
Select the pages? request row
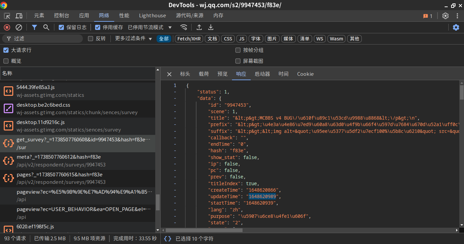tap(77, 178)
